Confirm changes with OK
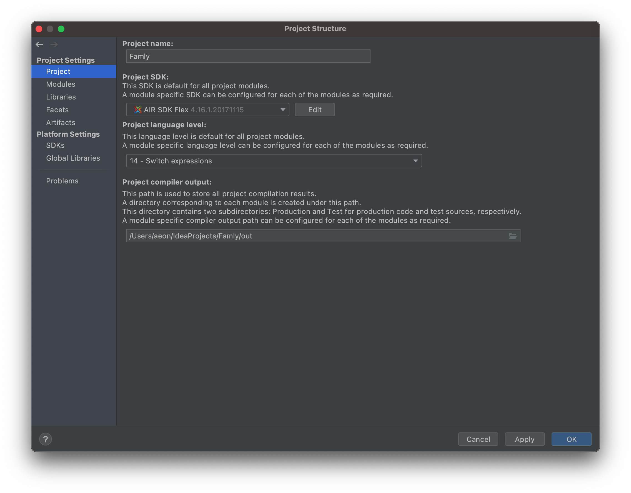Screen dimensions: 631x493 click(x=571, y=439)
